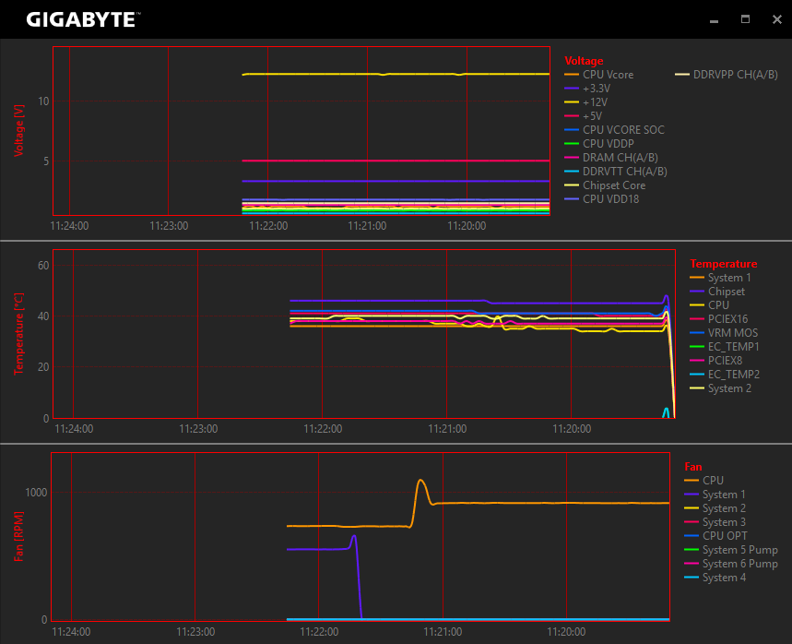Click the "Temperature [°C]" axis title

pyautogui.click(x=18, y=334)
